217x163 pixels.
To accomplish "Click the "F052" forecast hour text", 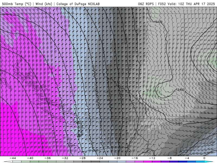I will tap(162, 4).
